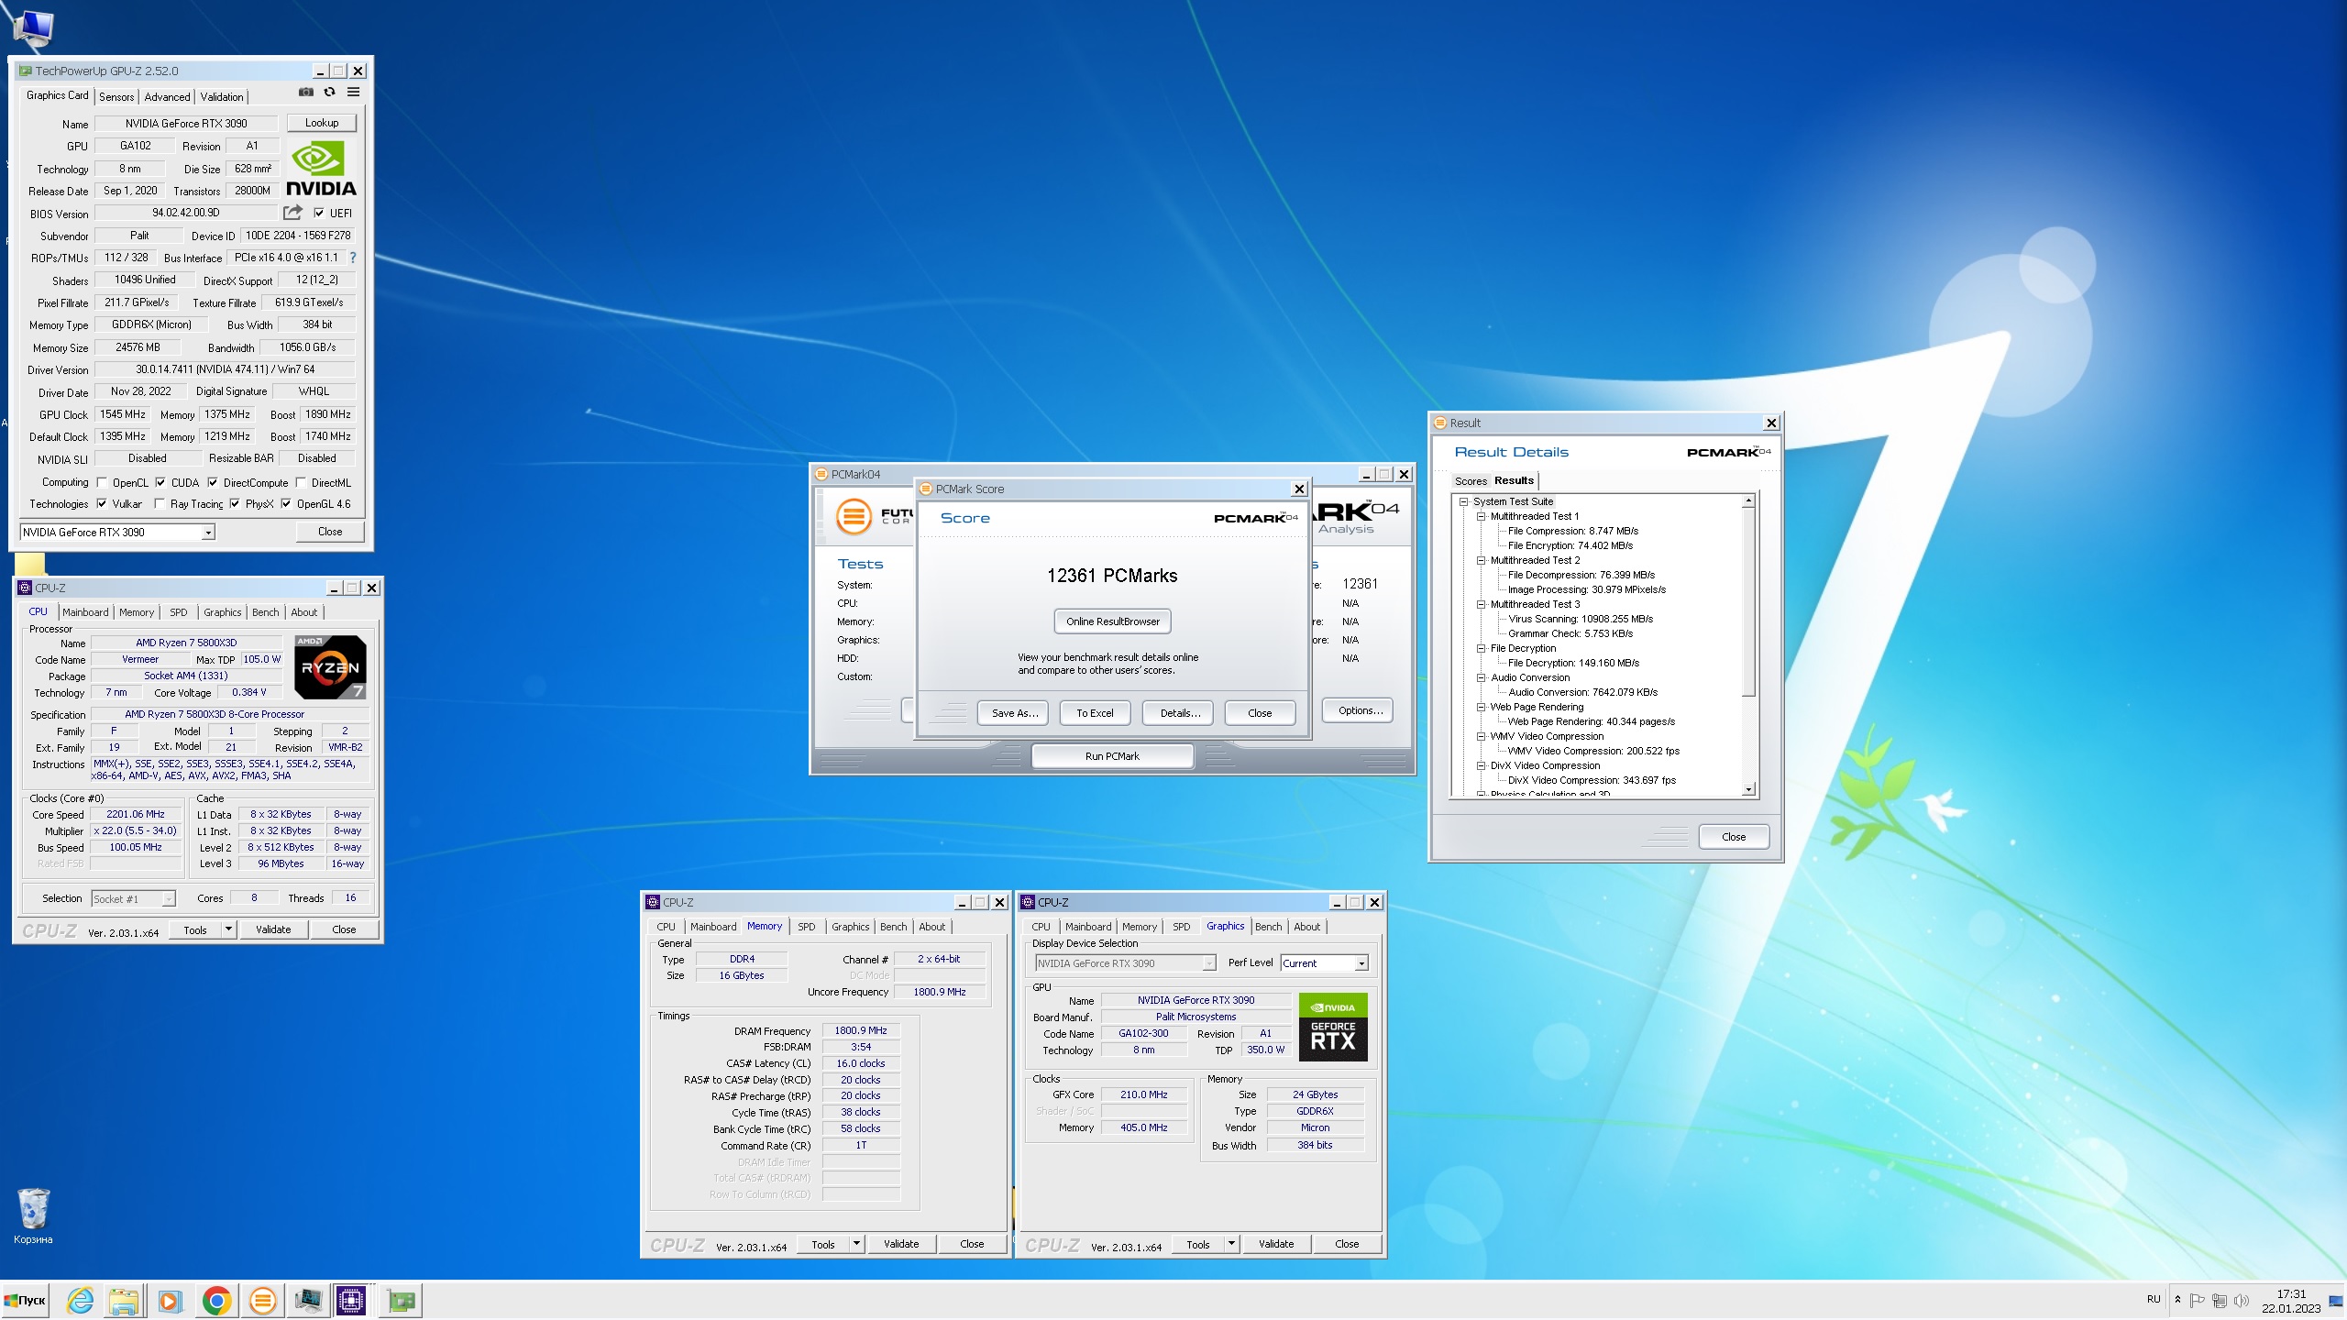Toggle the UEFI checkbox in GPU-Z

319,213
